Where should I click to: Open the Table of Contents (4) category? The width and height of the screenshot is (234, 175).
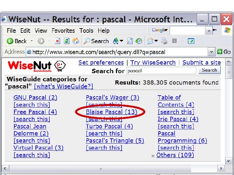click(x=176, y=101)
